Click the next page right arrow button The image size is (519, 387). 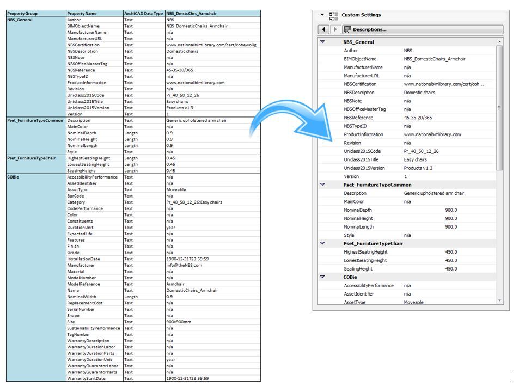pos(335,29)
